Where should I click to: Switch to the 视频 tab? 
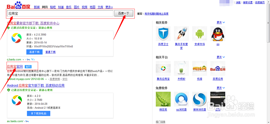[x=85, y=7]
